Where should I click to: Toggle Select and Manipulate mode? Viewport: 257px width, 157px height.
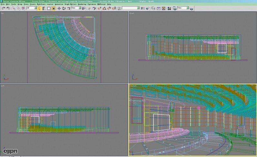tap(89, 8)
